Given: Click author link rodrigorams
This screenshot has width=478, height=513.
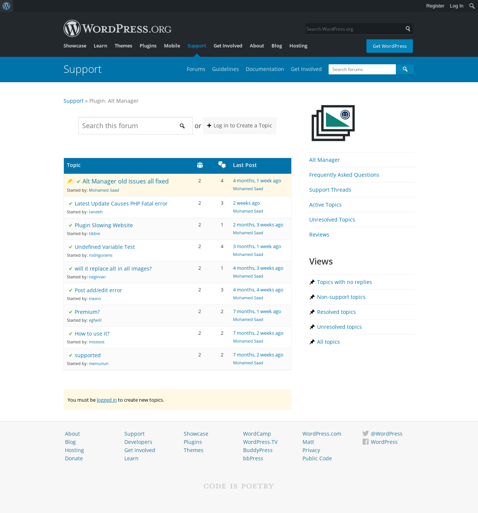Looking at the screenshot, I should click(x=100, y=255).
